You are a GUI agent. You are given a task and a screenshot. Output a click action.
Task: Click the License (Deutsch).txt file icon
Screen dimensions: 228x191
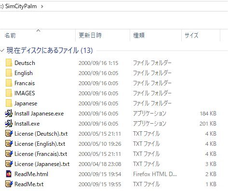[x=9, y=134]
